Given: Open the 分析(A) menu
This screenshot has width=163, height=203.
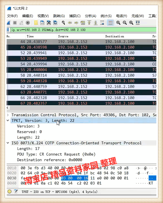Looking at the screenshot, I should coord(91,16).
